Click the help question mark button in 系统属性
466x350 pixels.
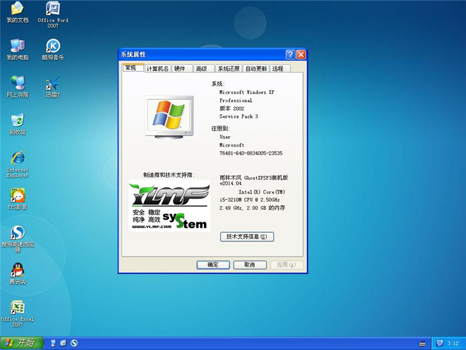point(290,54)
